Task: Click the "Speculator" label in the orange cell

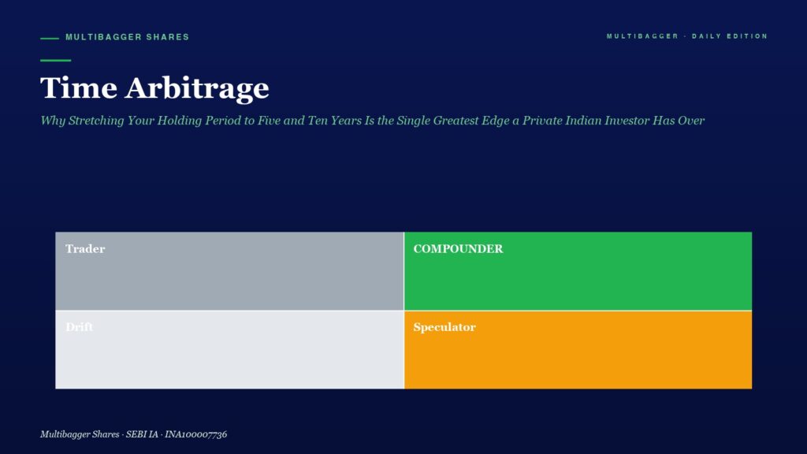Action: pos(444,327)
